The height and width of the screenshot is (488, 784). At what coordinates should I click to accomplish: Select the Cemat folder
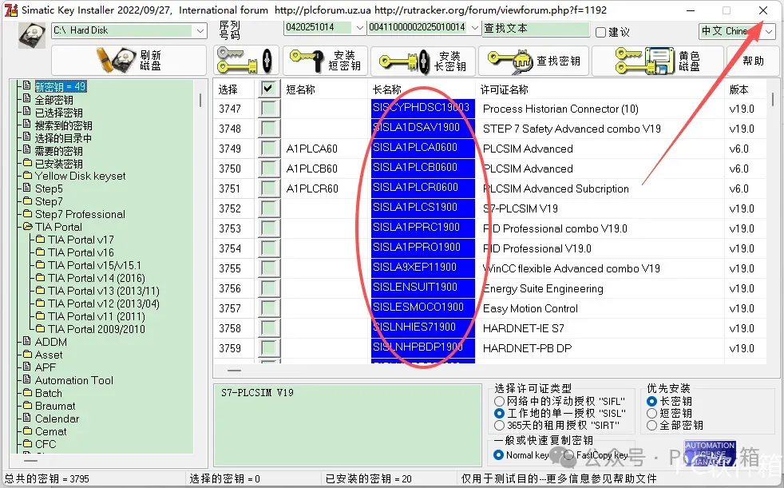click(x=50, y=431)
